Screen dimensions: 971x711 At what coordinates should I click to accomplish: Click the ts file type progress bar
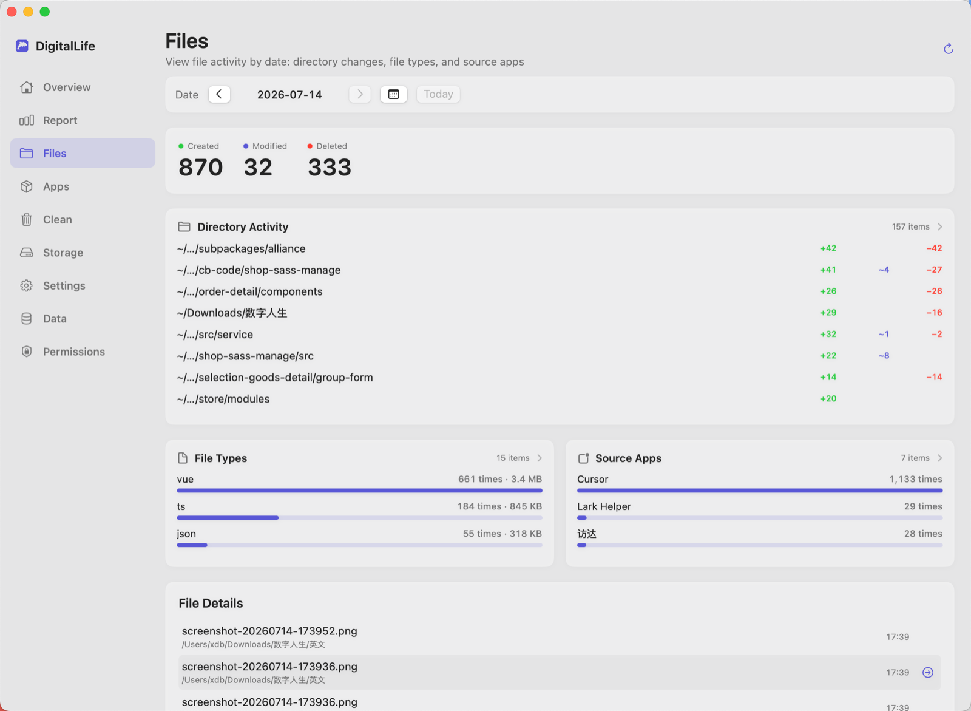[x=359, y=518]
